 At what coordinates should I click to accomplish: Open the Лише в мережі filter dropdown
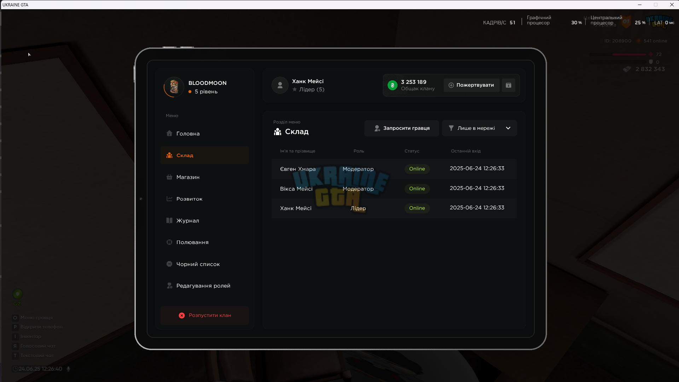[479, 128]
